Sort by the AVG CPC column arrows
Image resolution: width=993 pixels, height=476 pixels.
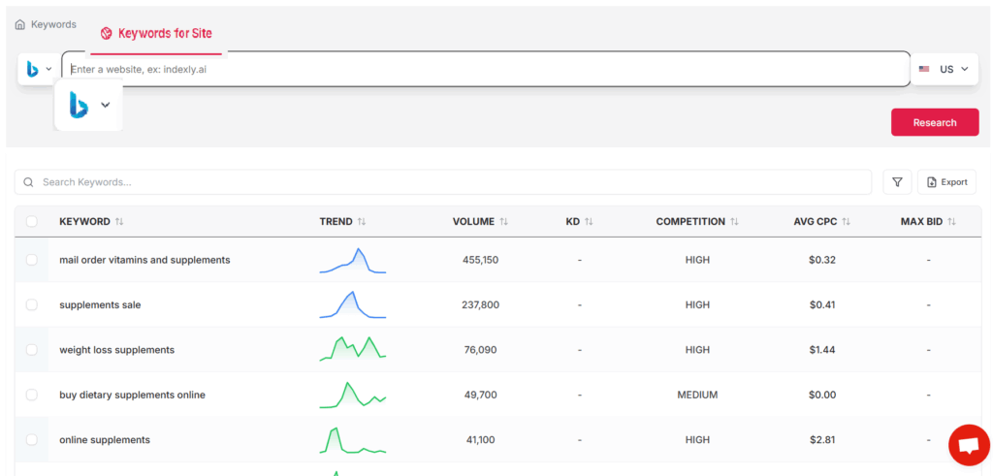[846, 222]
